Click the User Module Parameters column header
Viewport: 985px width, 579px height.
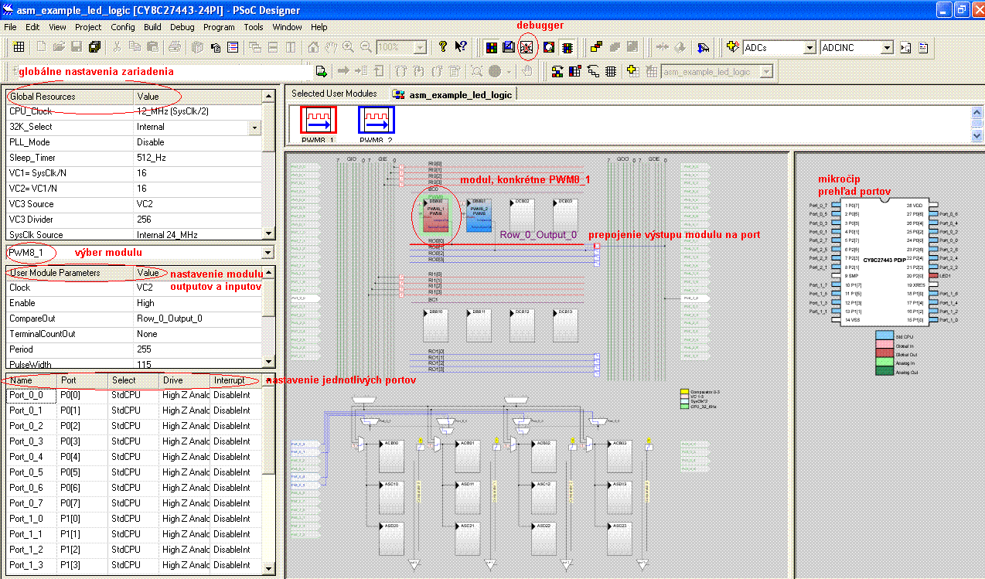tap(70, 273)
